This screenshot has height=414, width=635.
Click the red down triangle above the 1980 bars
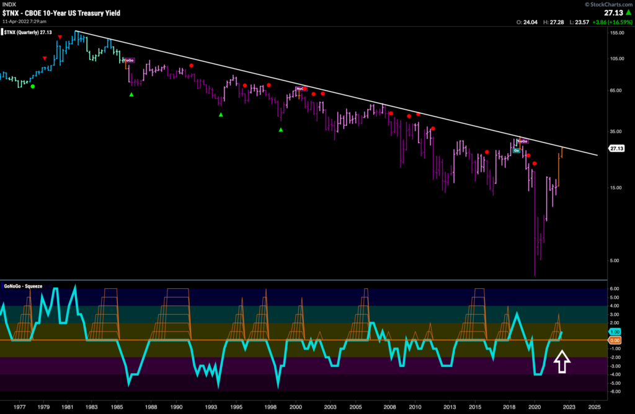[x=60, y=37]
